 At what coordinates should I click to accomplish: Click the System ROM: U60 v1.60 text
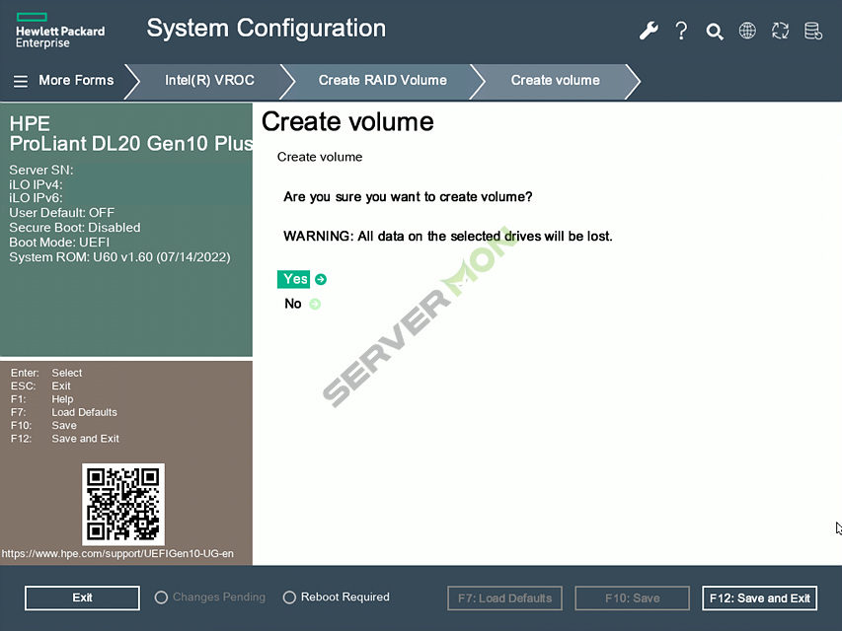point(119,257)
